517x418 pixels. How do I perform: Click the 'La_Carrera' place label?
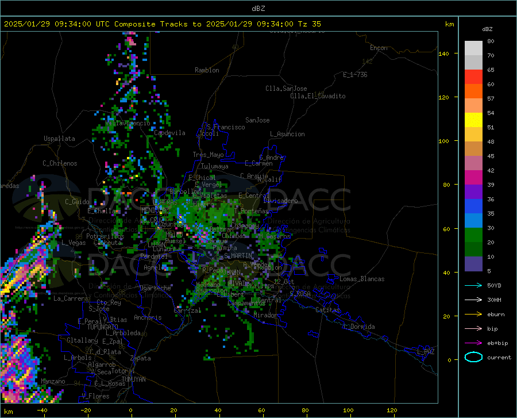71,298
